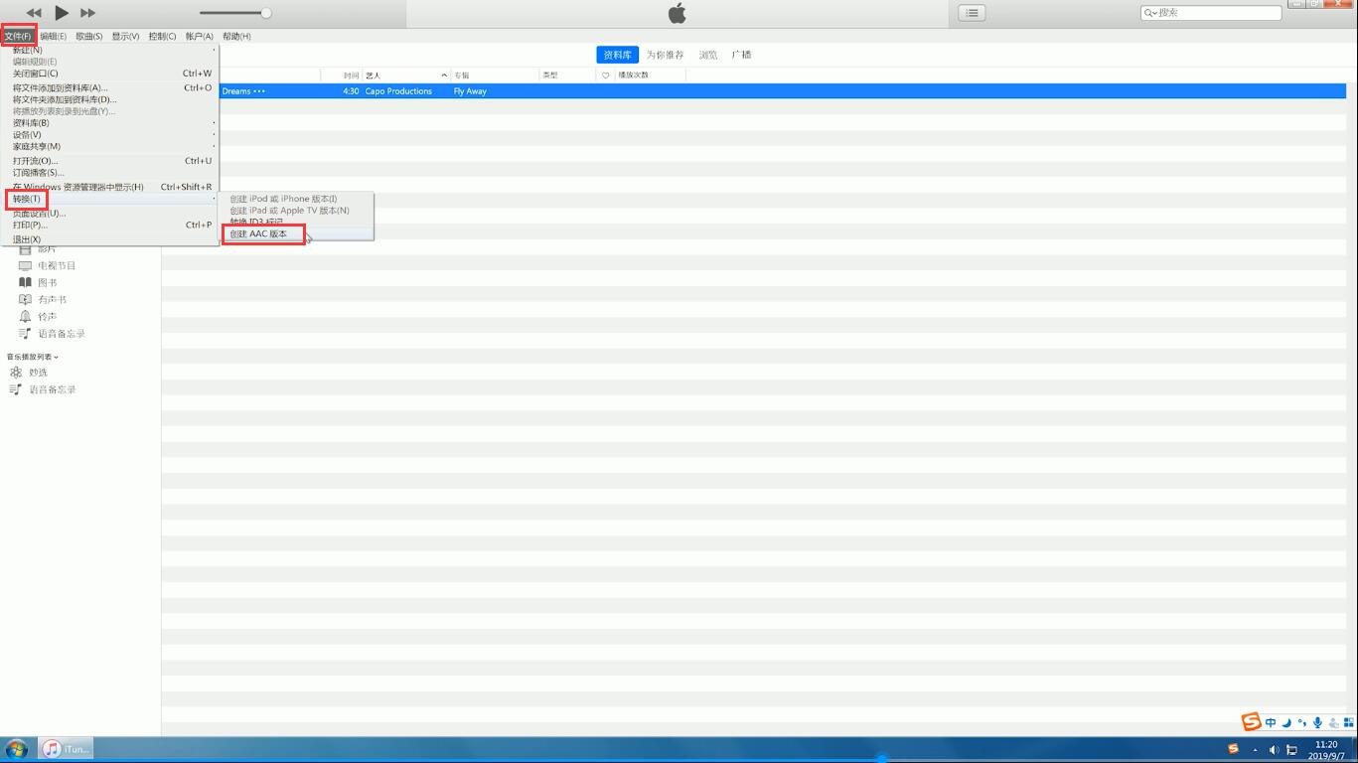Click the Sogou input S logo

tap(1252, 722)
